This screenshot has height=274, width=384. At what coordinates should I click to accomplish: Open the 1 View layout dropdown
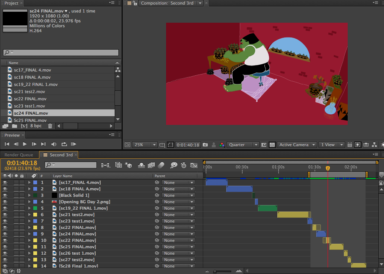(331, 145)
